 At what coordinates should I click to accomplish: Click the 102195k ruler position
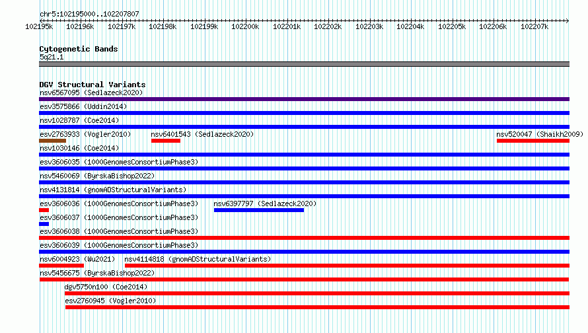(x=39, y=26)
